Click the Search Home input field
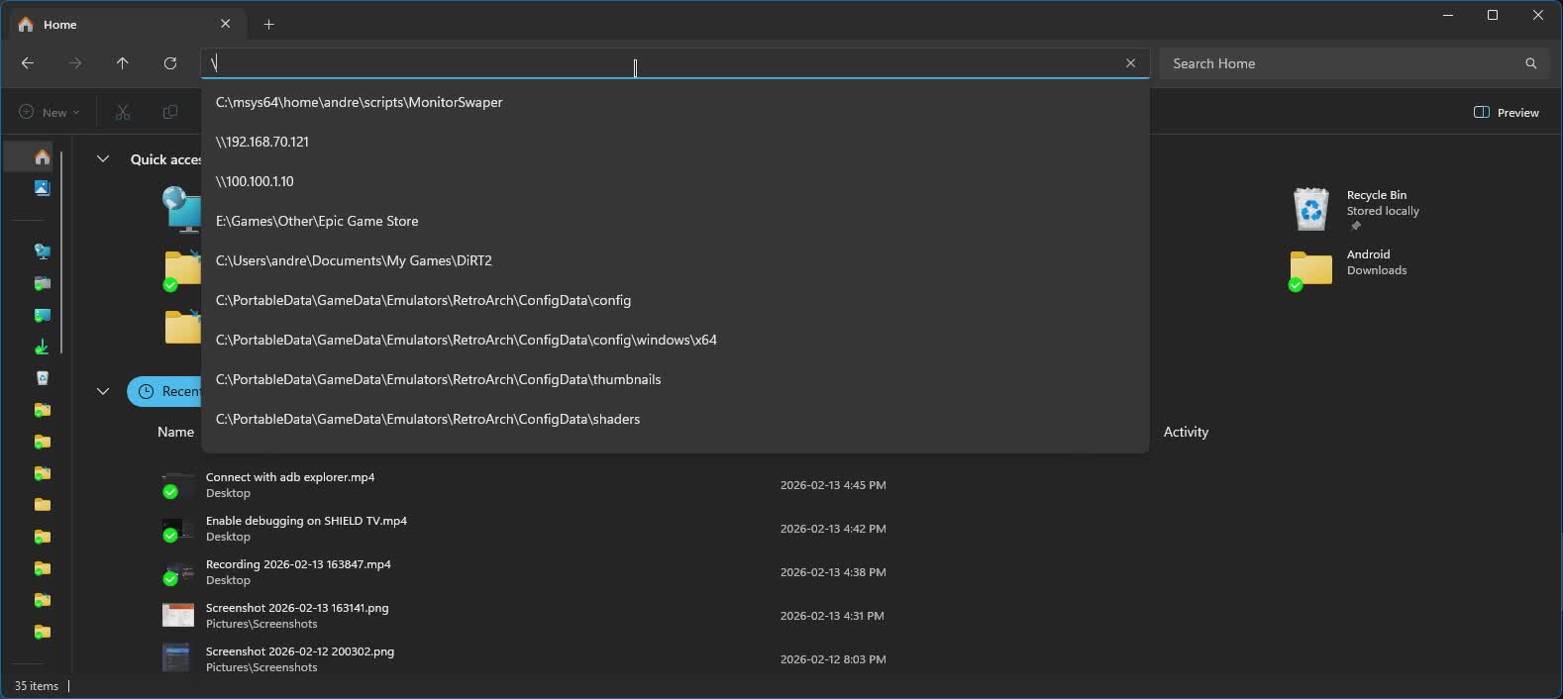Screen dimensions: 1563x699 (1342, 63)
